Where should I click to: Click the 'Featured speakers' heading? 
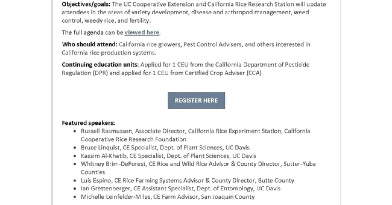point(88,123)
